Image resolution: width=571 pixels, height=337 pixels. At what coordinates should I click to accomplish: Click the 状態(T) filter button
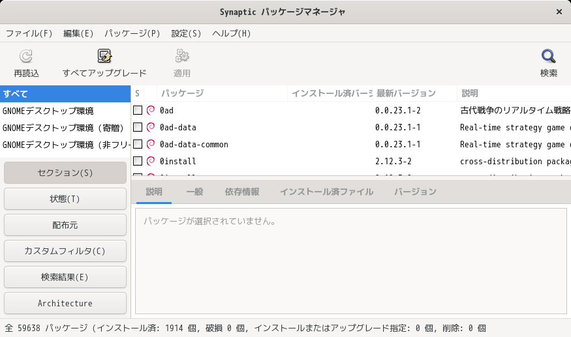[65, 199]
